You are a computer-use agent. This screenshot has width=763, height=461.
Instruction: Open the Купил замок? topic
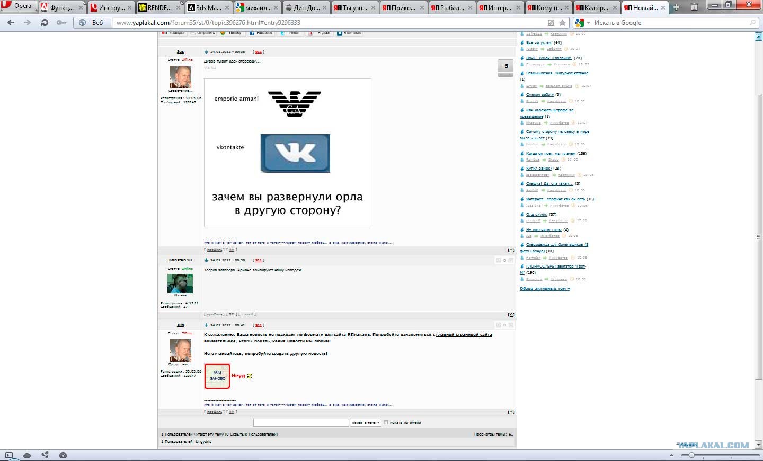(x=539, y=169)
